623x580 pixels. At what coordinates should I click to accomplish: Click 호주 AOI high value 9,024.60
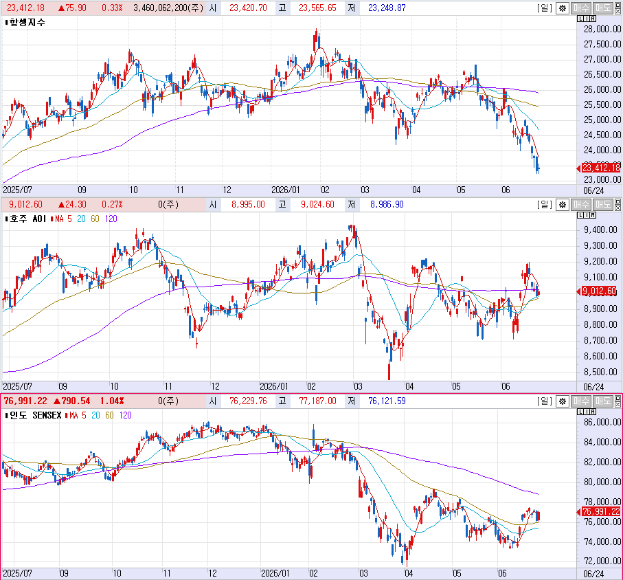pos(317,205)
